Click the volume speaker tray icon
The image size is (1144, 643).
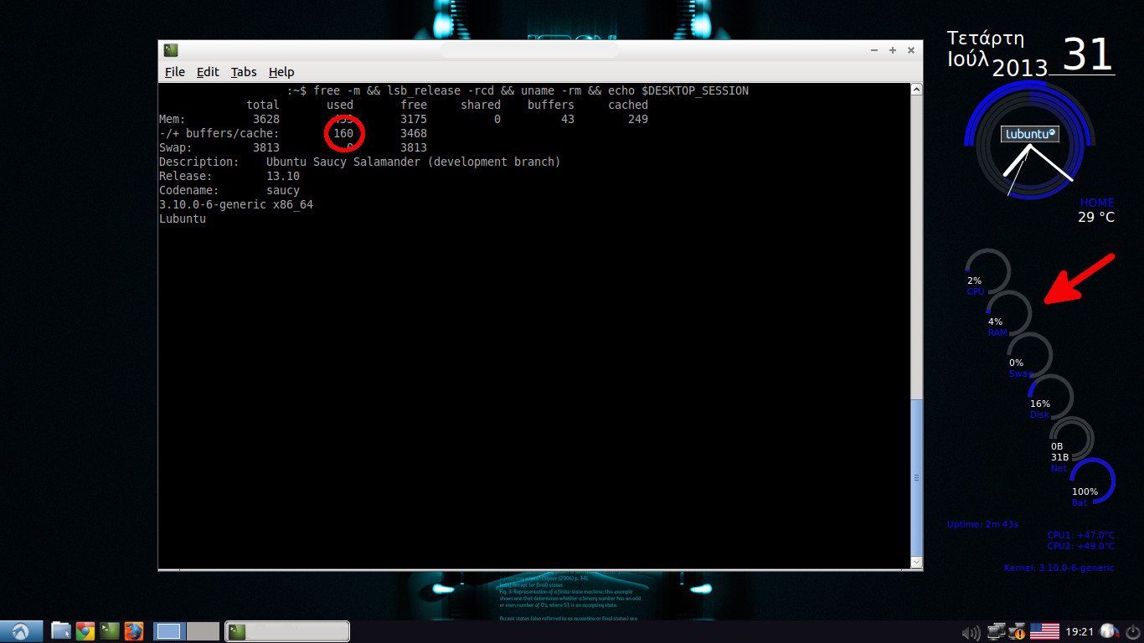click(971, 632)
